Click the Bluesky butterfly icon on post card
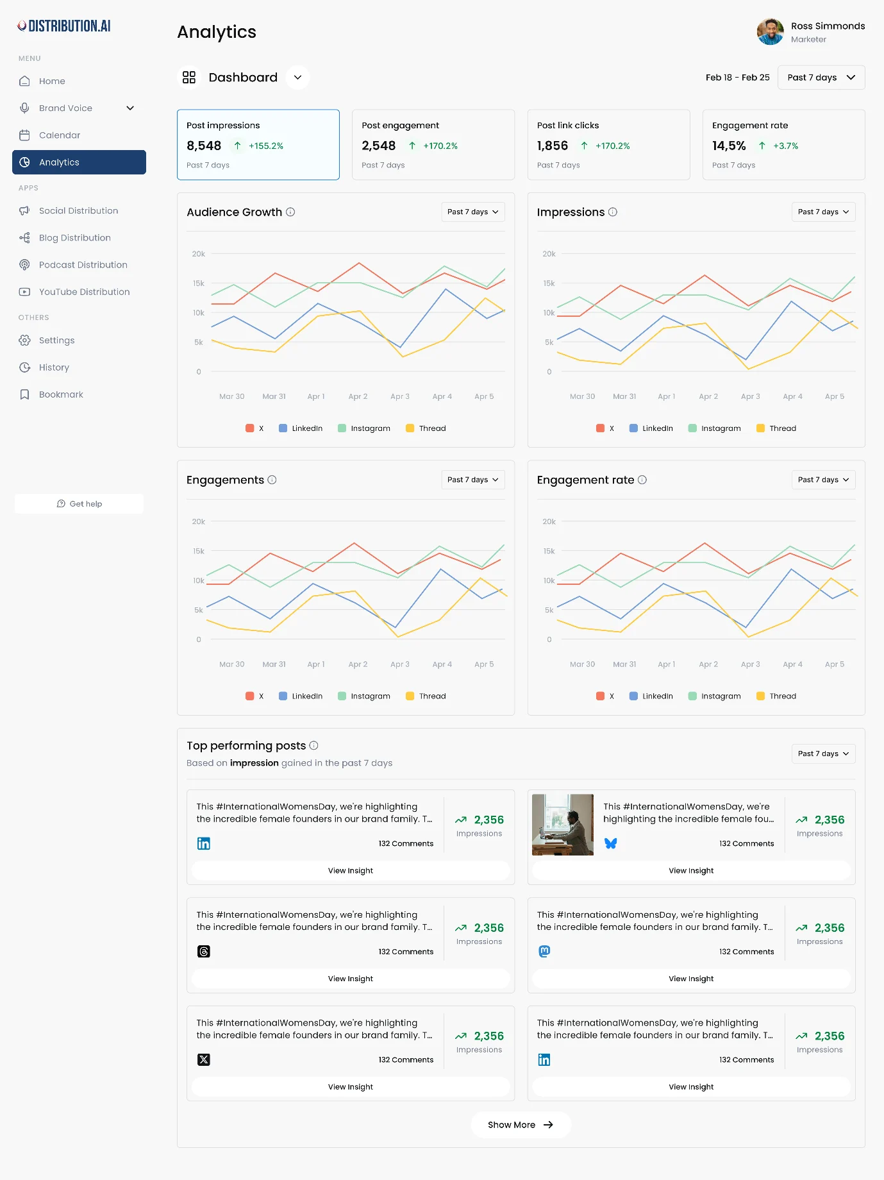 click(611, 843)
